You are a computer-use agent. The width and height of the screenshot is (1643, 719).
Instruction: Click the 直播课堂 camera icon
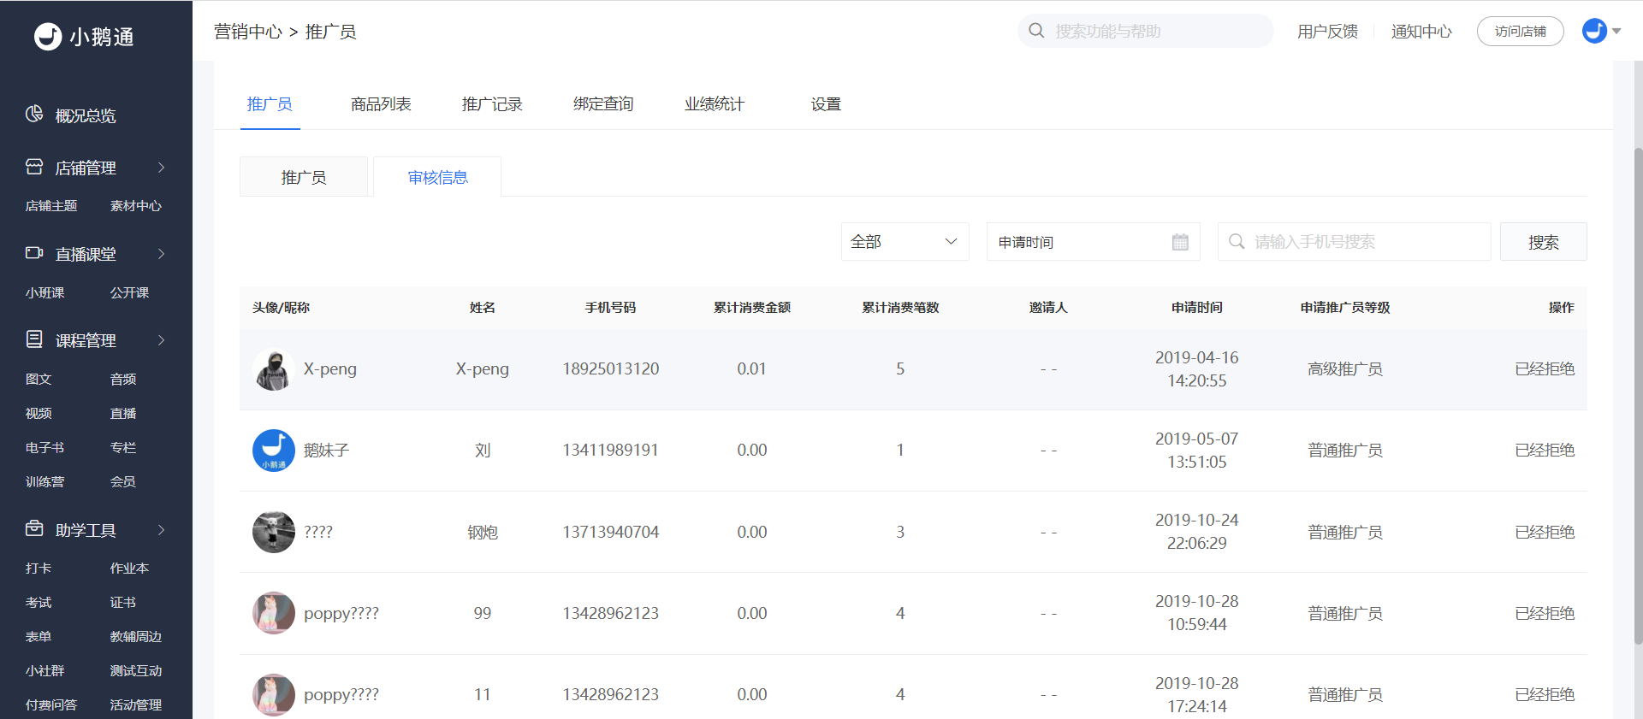(x=34, y=253)
